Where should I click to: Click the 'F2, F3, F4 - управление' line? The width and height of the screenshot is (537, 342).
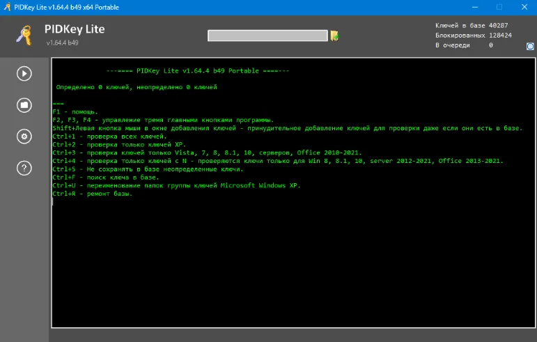tap(163, 121)
